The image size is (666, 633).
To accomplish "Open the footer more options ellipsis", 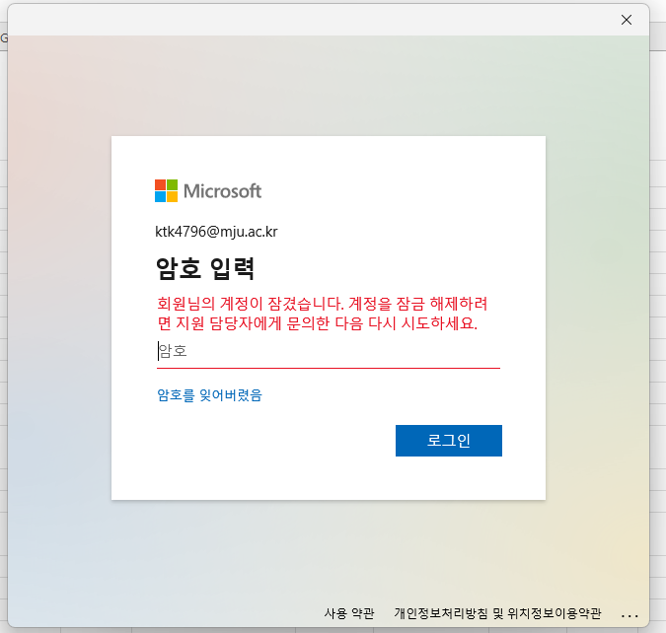I will pos(629,615).
